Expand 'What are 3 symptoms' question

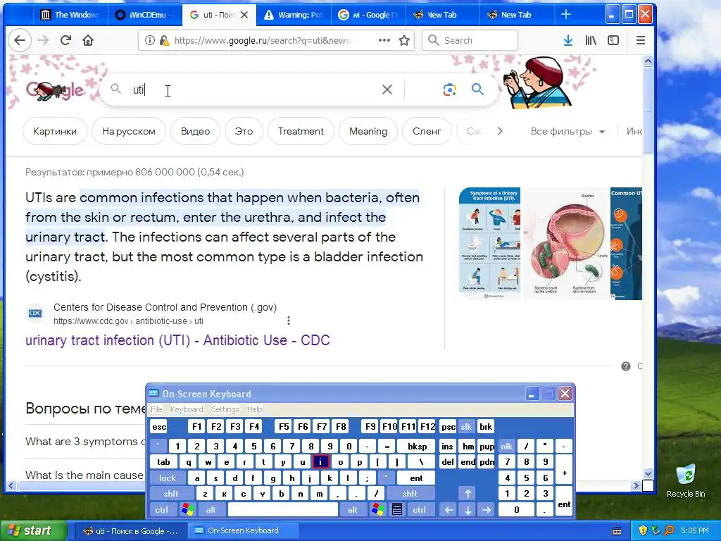(x=85, y=442)
